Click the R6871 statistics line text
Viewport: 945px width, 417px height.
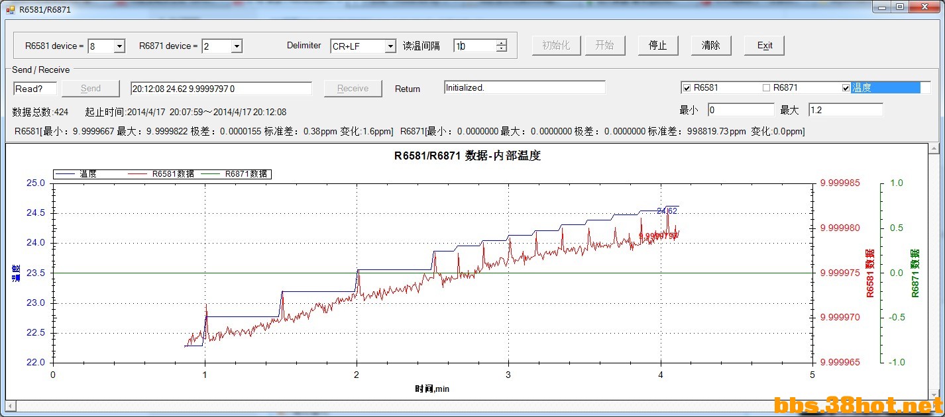tap(602, 132)
